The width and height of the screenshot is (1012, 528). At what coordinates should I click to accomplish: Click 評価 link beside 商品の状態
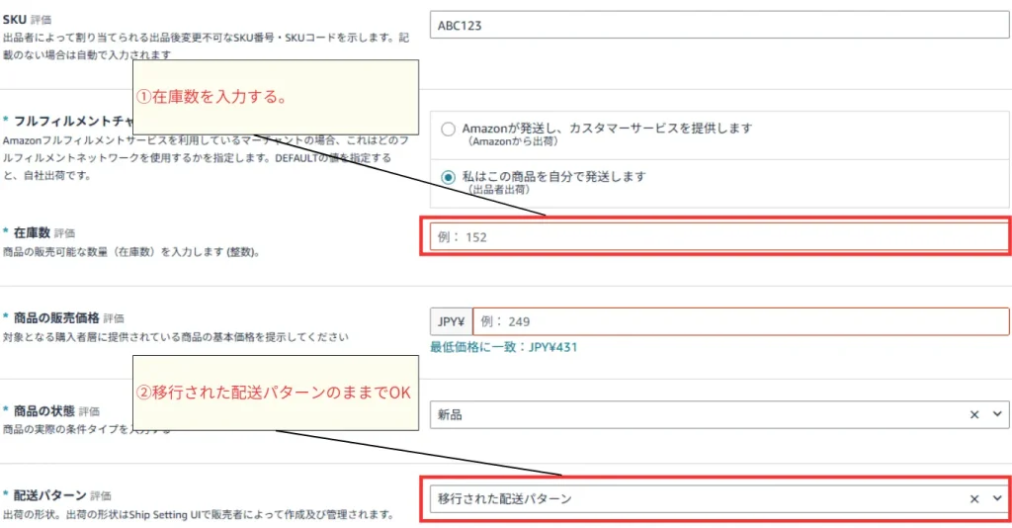coord(89,410)
